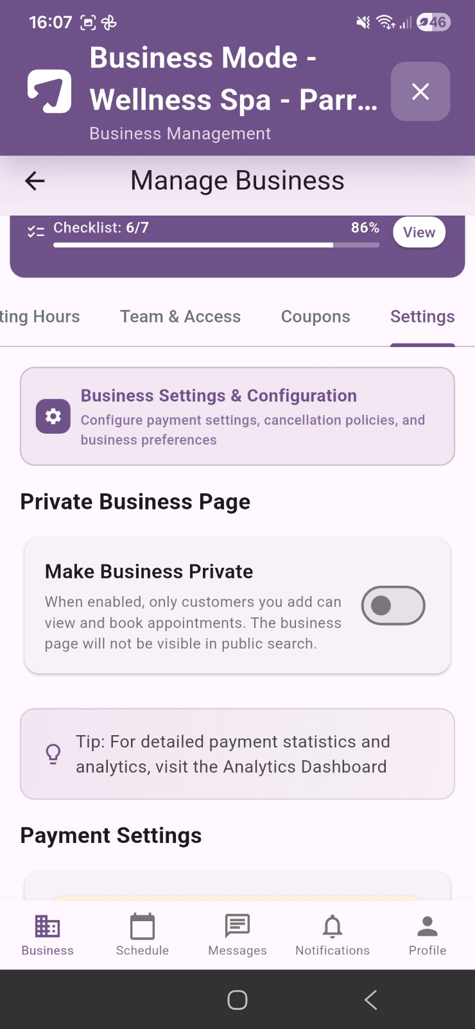Switch to the Coupons tab

click(316, 317)
